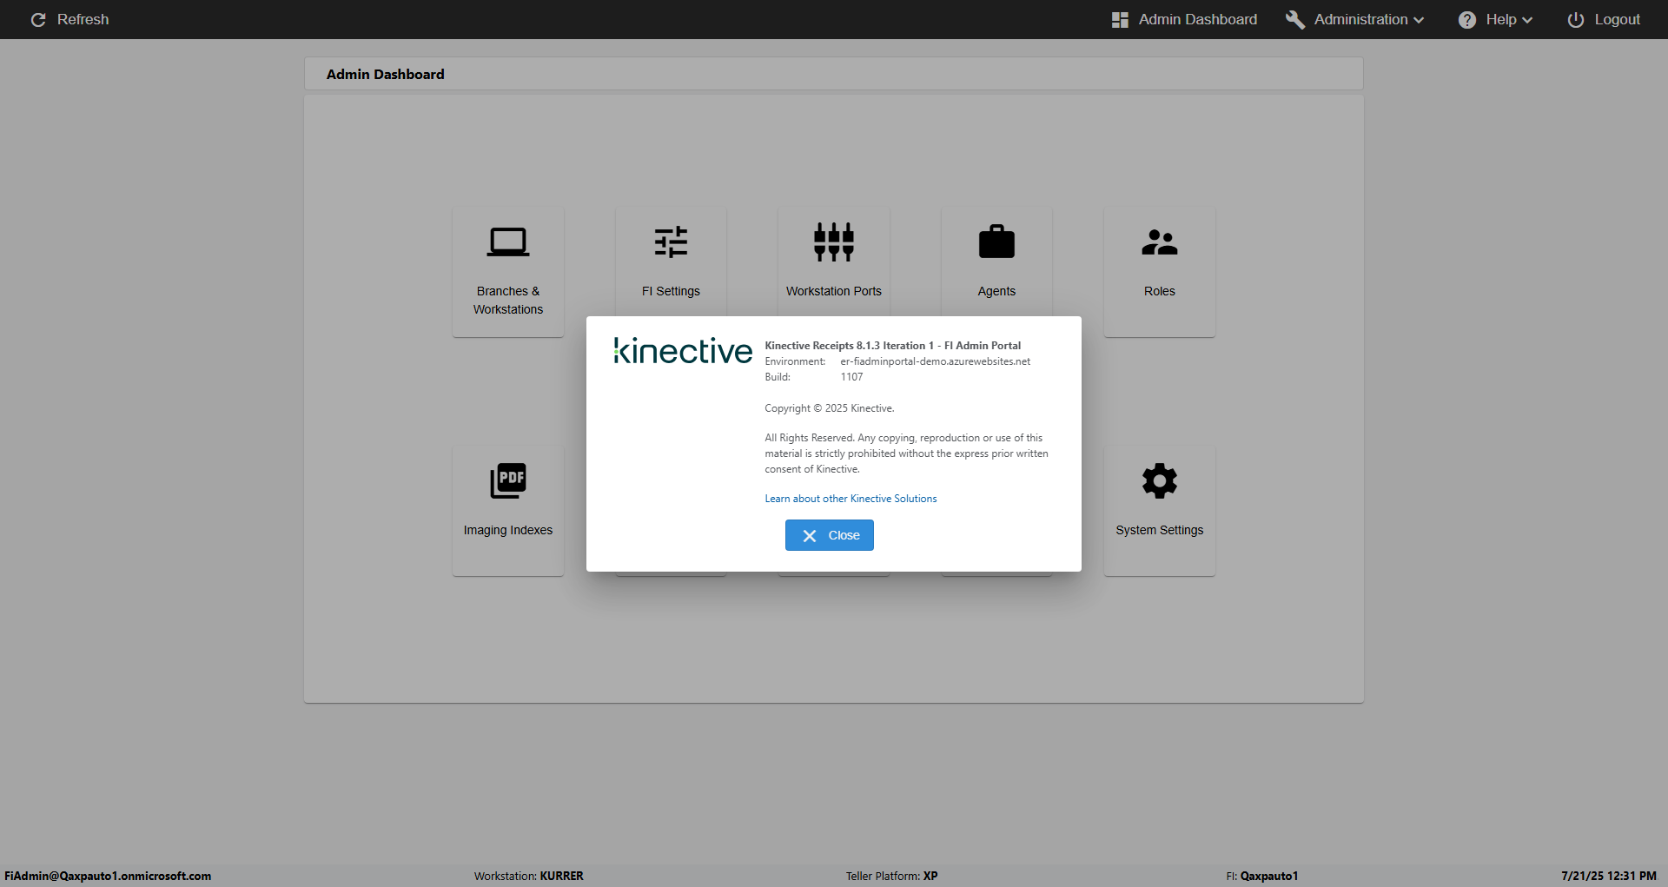
Task: Click the Agents tile label
Action: tap(996, 291)
